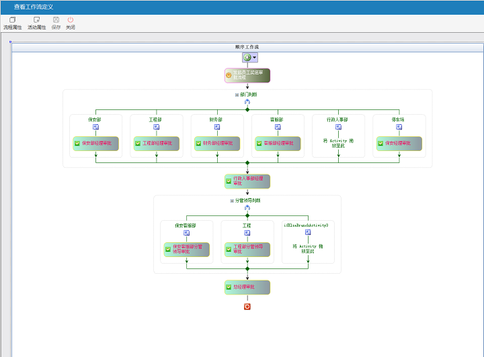Click the green workflow start icon
The height and width of the screenshot is (357, 484).
[x=247, y=57]
